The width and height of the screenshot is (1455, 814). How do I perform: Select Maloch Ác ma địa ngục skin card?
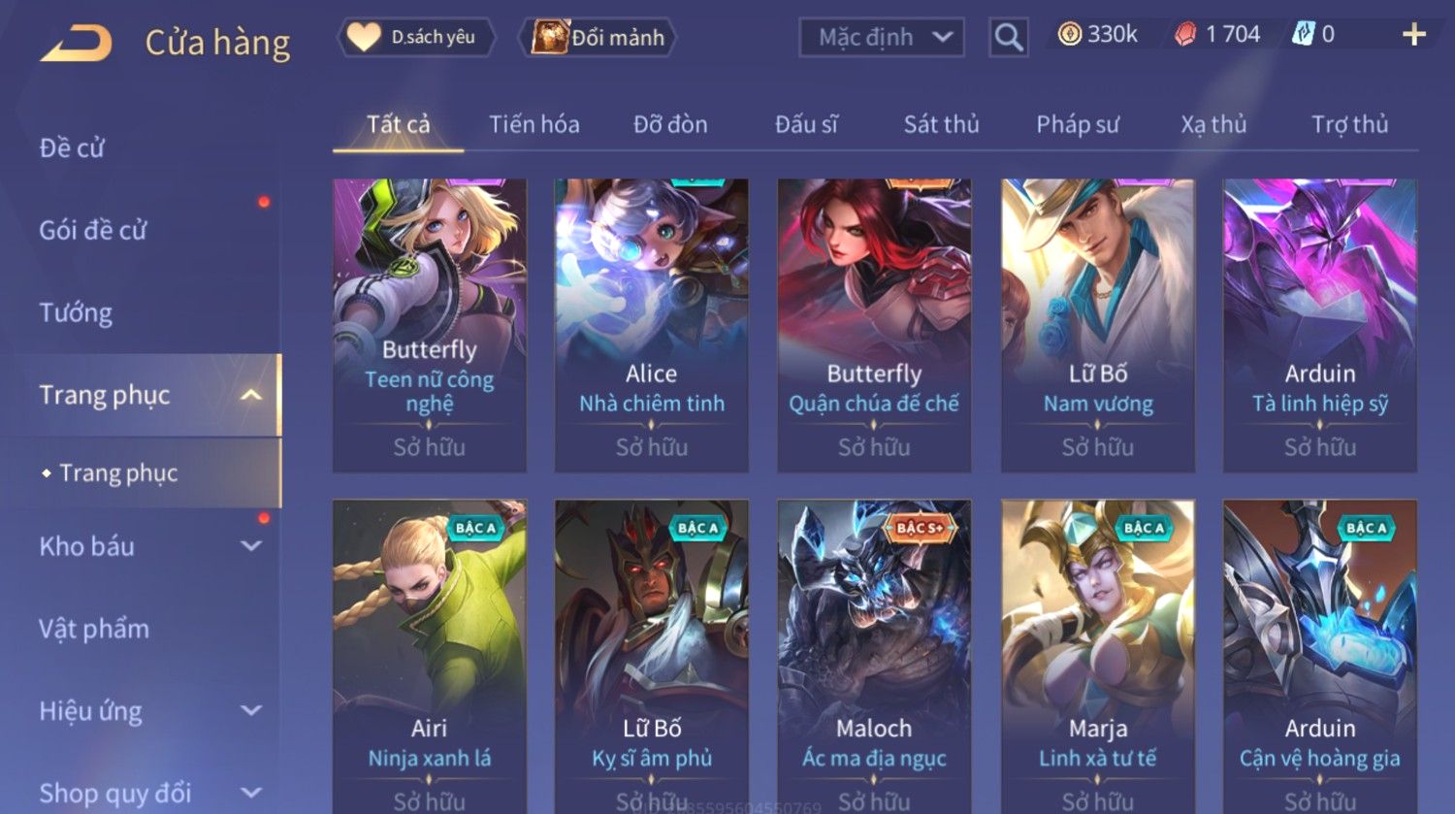874,657
